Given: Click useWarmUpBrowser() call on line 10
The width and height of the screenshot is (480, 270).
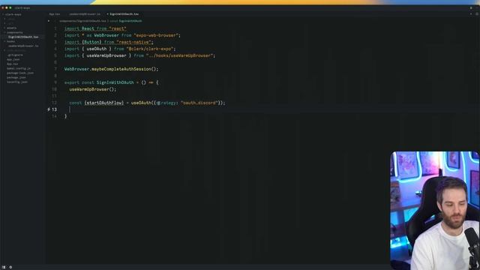Looking at the screenshot, I should tap(93, 89).
